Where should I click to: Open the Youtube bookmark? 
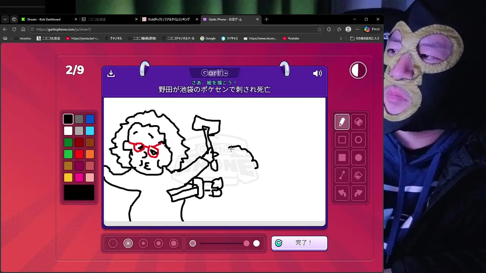click(x=290, y=38)
